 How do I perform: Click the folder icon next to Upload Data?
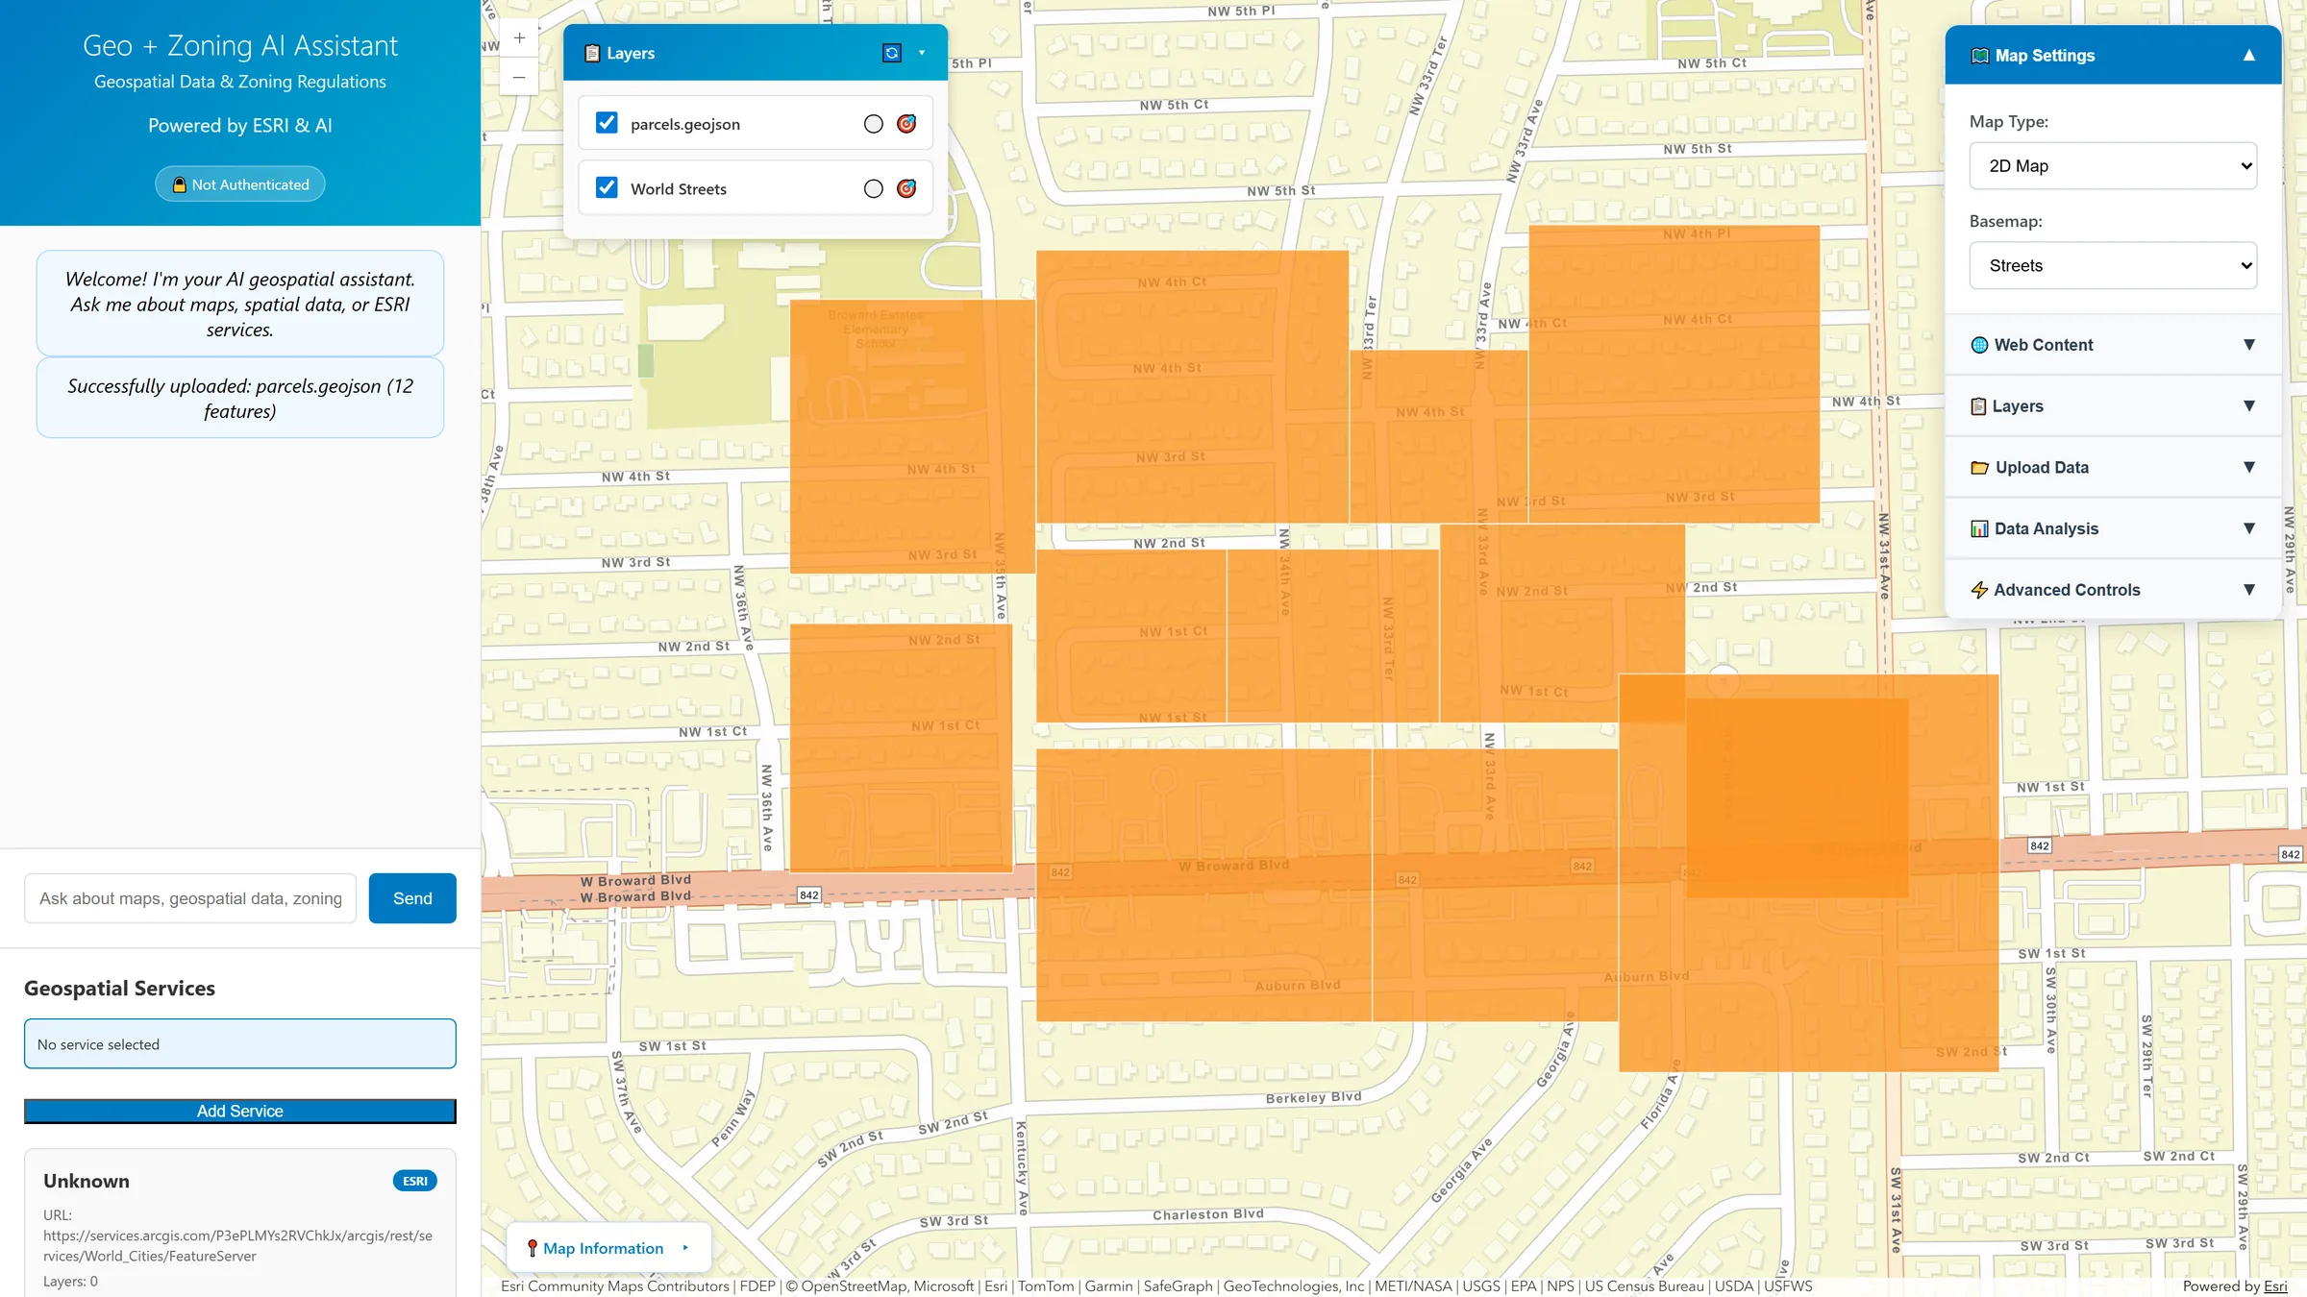1979,468
